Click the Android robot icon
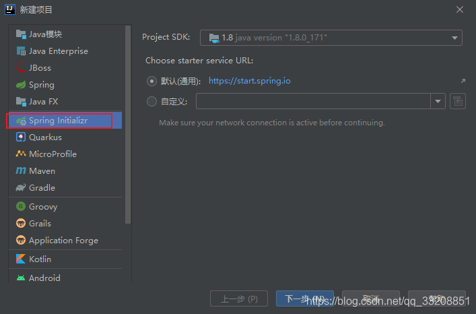476x314 pixels. pyautogui.click(x=21, y=278)
